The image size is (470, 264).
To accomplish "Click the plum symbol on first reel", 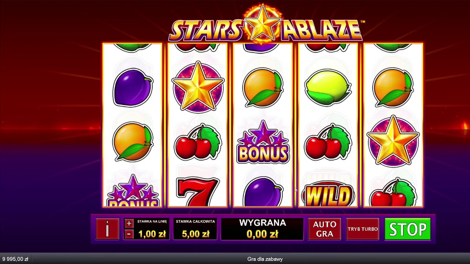I will (x=133, y=88).
